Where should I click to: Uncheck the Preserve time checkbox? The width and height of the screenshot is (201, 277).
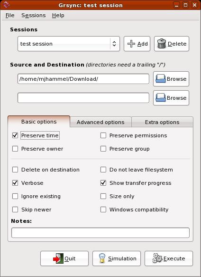click(15, 135)
